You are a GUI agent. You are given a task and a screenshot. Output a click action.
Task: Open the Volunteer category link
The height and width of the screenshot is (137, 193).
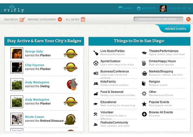click(107, 112)
